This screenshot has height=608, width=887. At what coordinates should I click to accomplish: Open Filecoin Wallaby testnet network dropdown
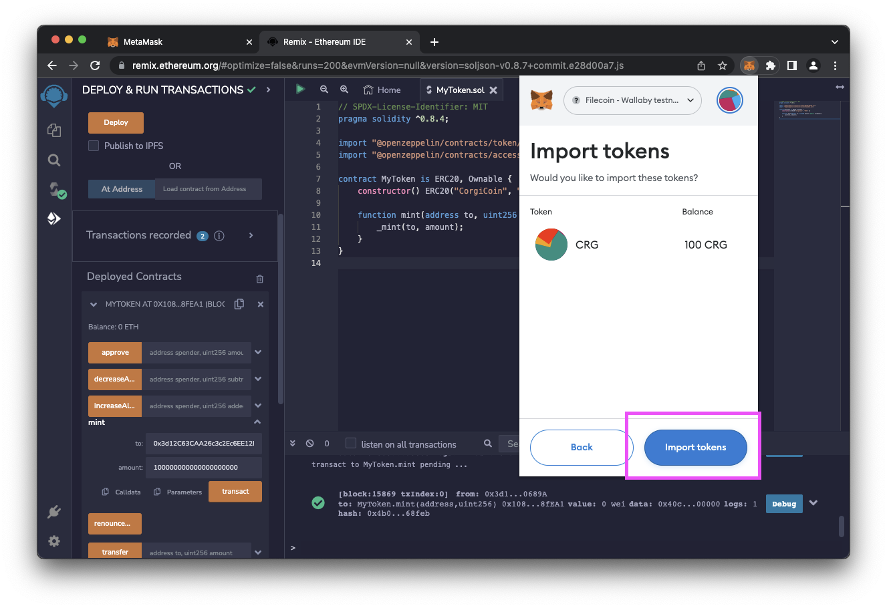(x=632, y=100)
